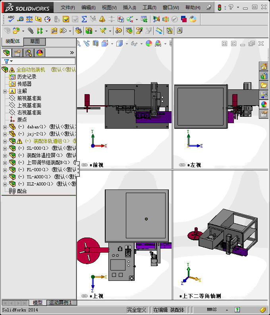Open the Interference Detection icon
This screenshot has height=315, width=270.
click(169, 31)
